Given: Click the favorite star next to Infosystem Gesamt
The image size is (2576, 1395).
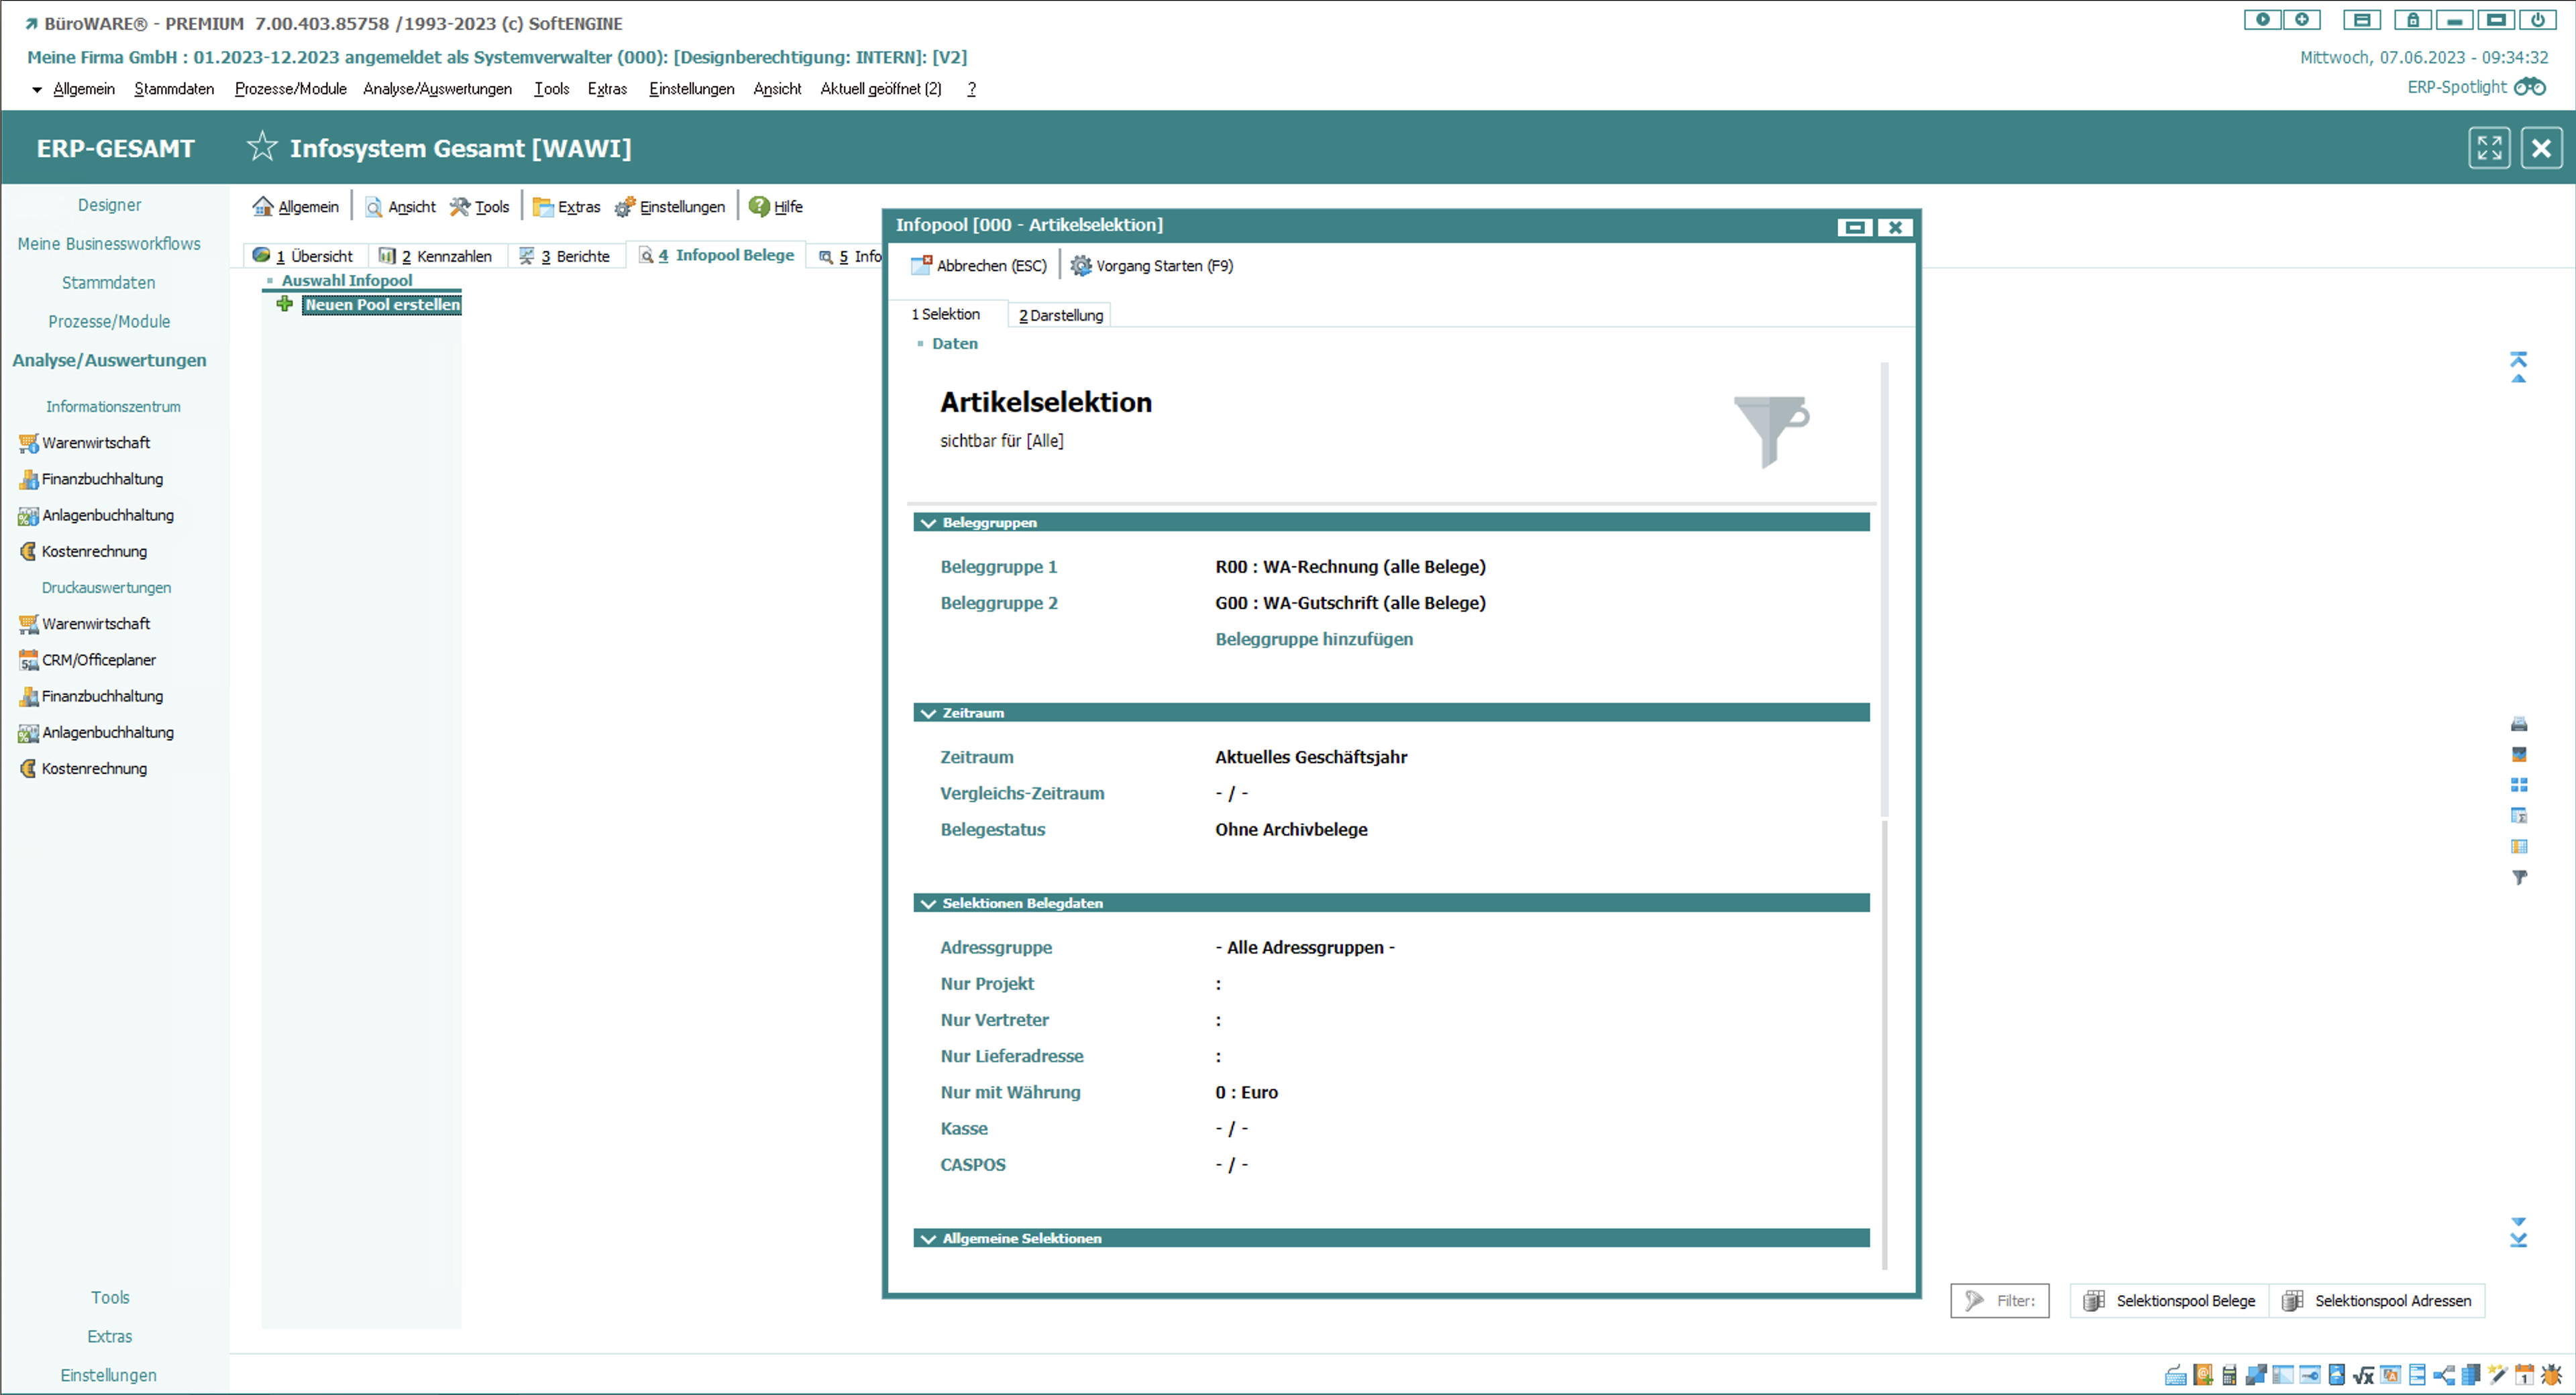Looking at the screenshot, I should (262, 147).
